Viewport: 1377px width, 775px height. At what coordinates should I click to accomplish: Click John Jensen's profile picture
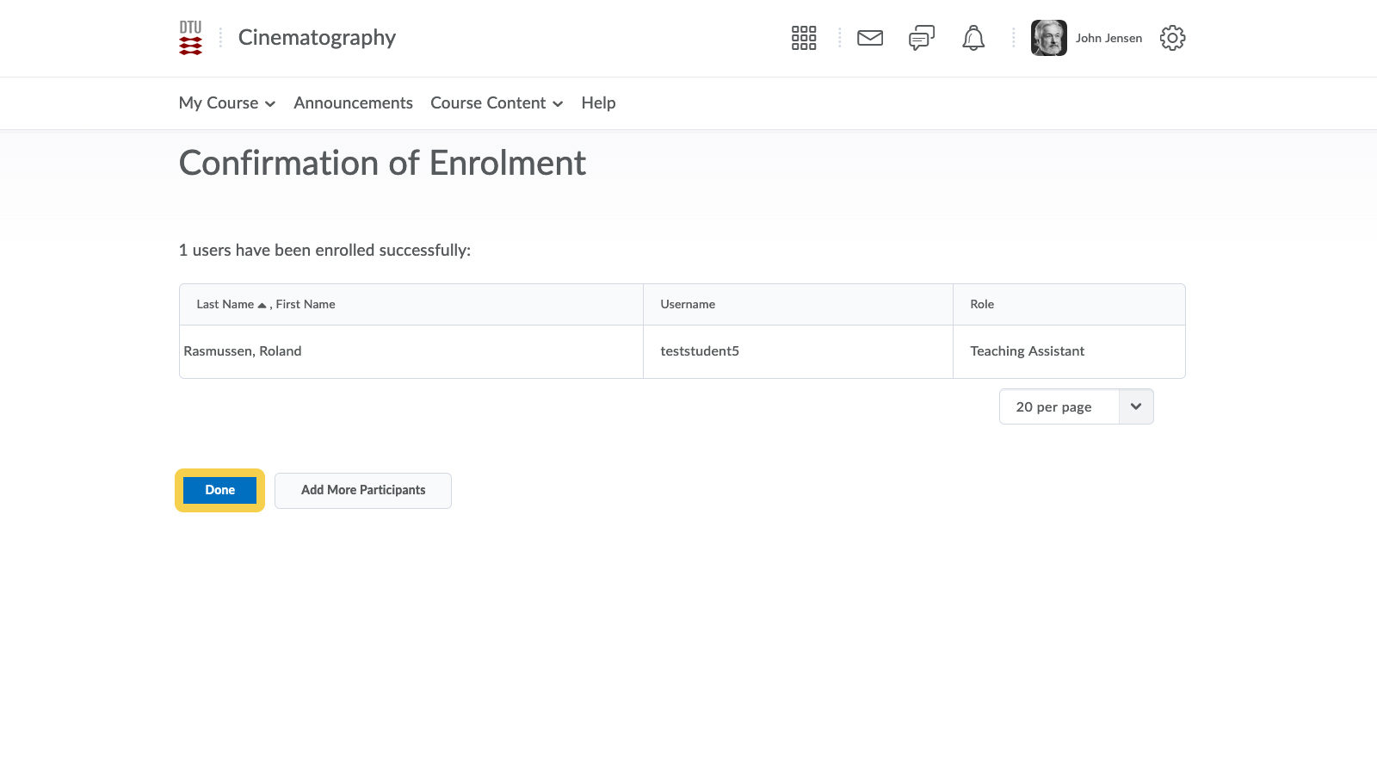pyautogui.click(x=1048, y=38)
